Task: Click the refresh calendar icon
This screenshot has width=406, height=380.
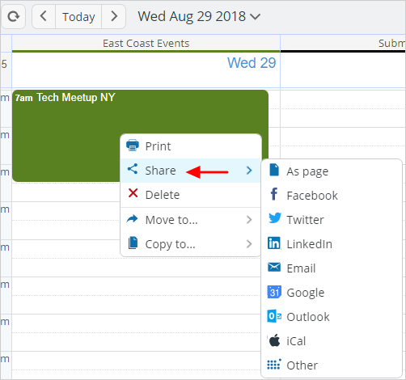Action: pyautogui.click(x=13, y=17)
